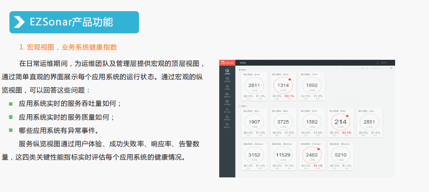The height and width of the screenshot is (192, 429).
Task: Select the tab label in the dark top bar
Action: tap(242, 63)
